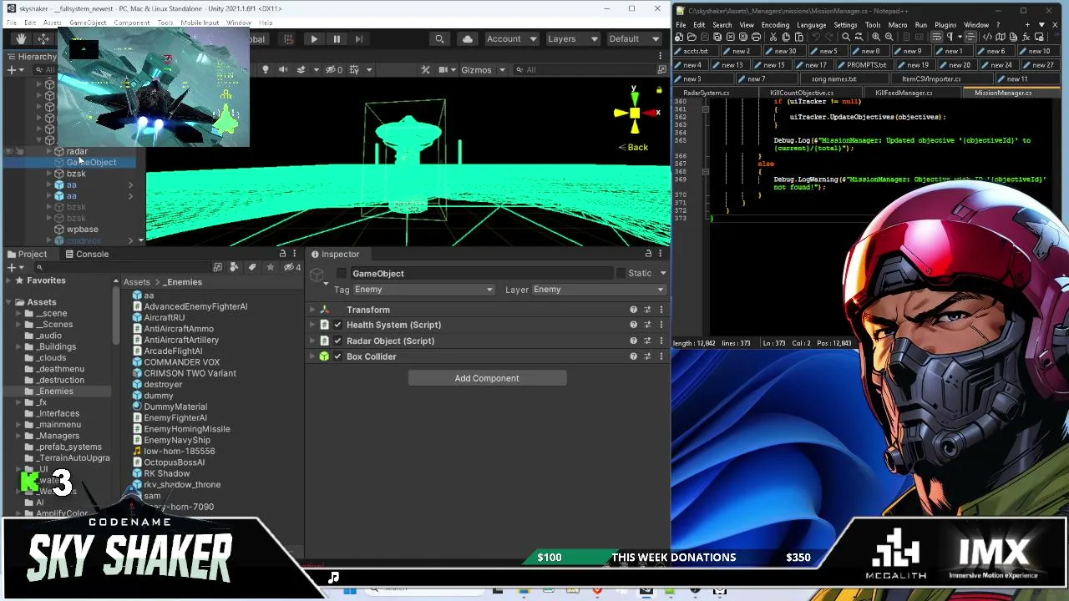Viewport: 1069px width, 601px height.
Task: Select the radar object in Hierarchy
Action: click(x=77, y=151)
